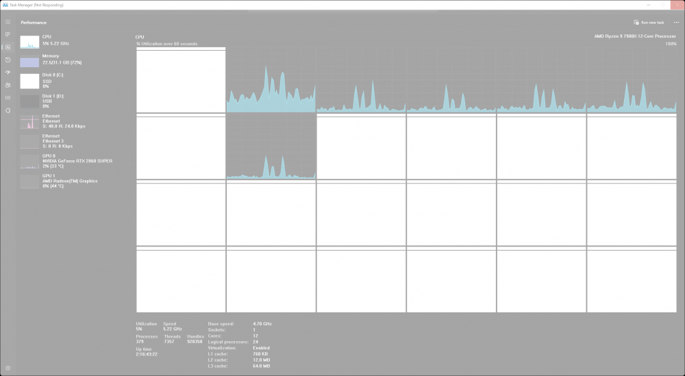Select the GPU 1 graph thumbnail
Viewport: 685px width, 376px height.
[29, 181]
